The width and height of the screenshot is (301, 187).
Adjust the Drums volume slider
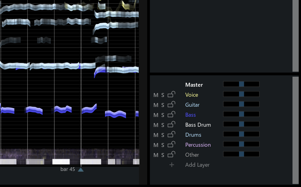241,134
